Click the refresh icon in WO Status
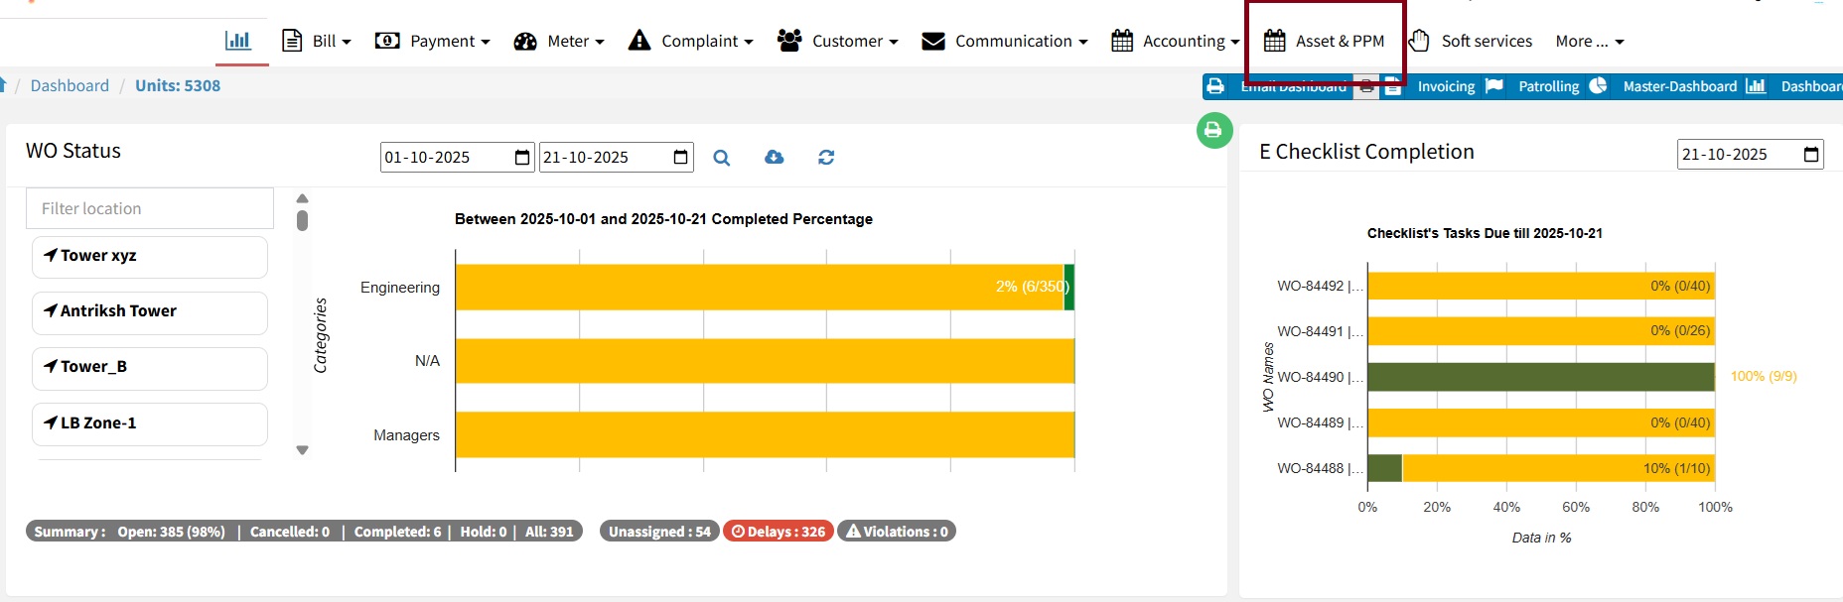 click(826, 158)
